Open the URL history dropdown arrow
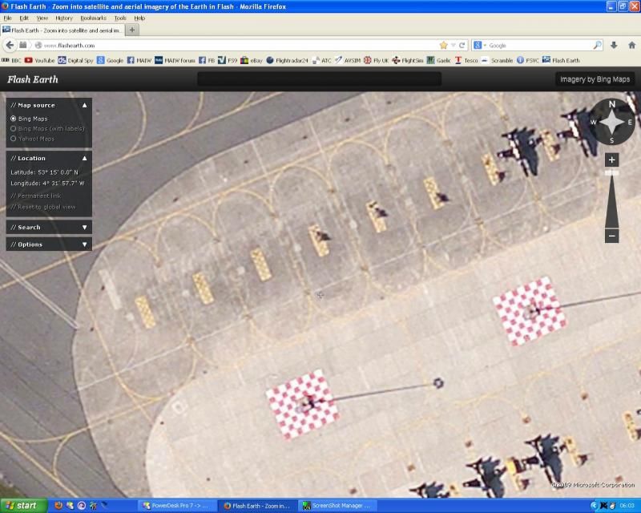Screen dimensions: 641x513 click(x=453, y=46)
